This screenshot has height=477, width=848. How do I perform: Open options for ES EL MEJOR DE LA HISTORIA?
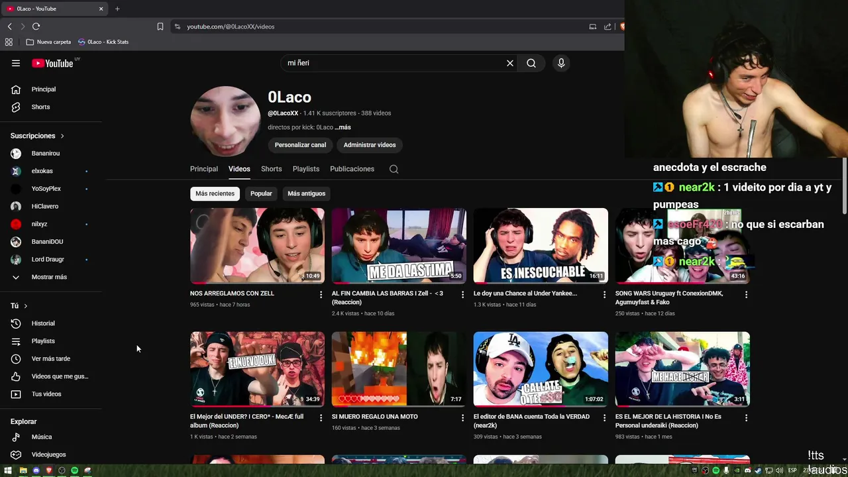[x=746, y=418]
